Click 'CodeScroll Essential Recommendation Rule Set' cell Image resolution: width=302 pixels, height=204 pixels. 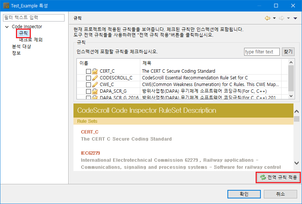(x=195, y=78)
